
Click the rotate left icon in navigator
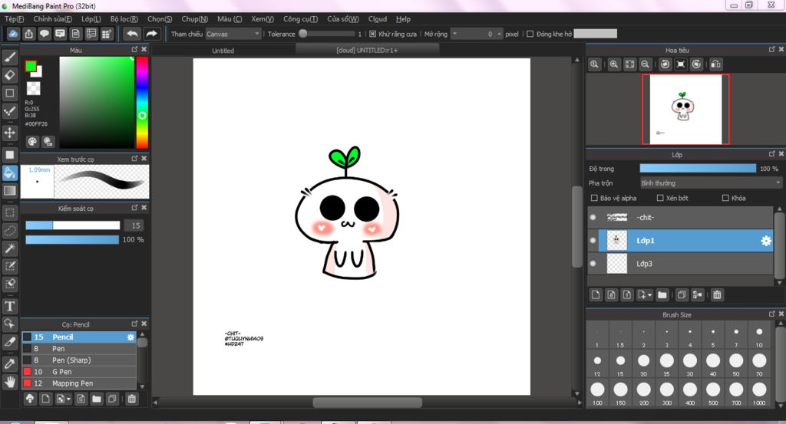click(665, 64)
